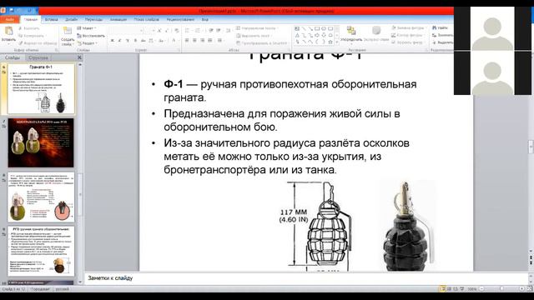Click Найти find button
The image size is (534, 300).
click(x=440, y=27)
